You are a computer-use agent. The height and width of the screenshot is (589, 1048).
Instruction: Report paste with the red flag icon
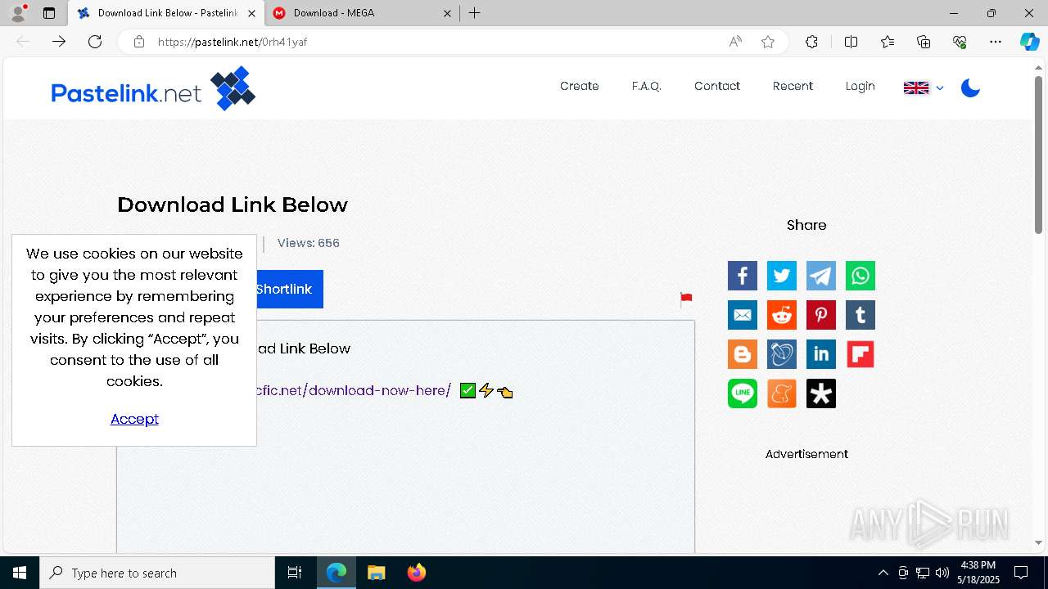click(686, 300)
